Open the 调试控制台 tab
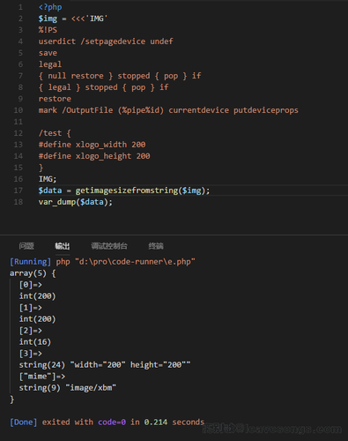Image resolution: width=348 pixels, height=441 pixels. (x=109, y=246)
